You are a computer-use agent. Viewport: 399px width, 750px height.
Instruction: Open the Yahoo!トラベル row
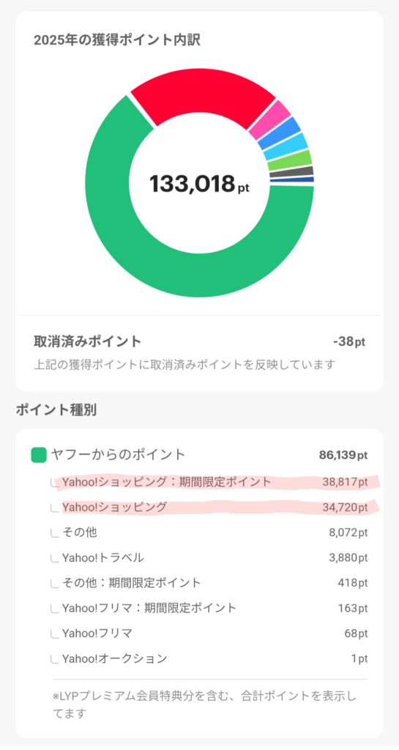209,557
